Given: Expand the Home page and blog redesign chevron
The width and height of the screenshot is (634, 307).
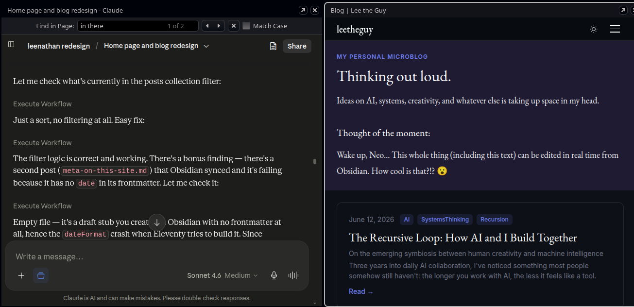Looking at the screenshot, I should click(206, 46).
